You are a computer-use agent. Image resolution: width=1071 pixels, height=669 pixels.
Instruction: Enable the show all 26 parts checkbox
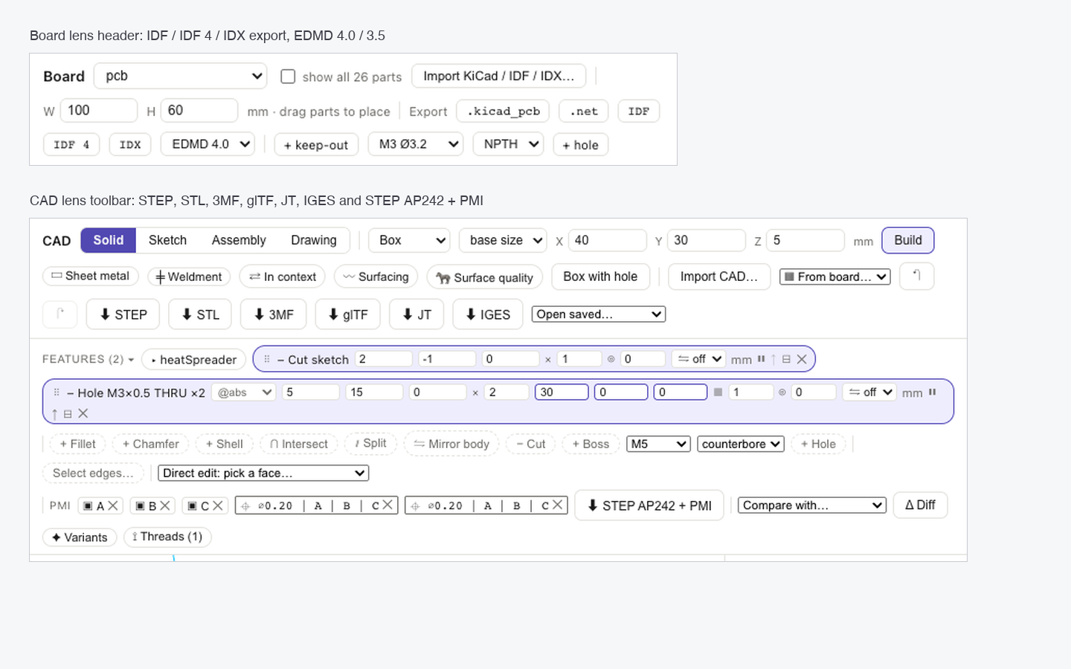click(x=288, y=77)
